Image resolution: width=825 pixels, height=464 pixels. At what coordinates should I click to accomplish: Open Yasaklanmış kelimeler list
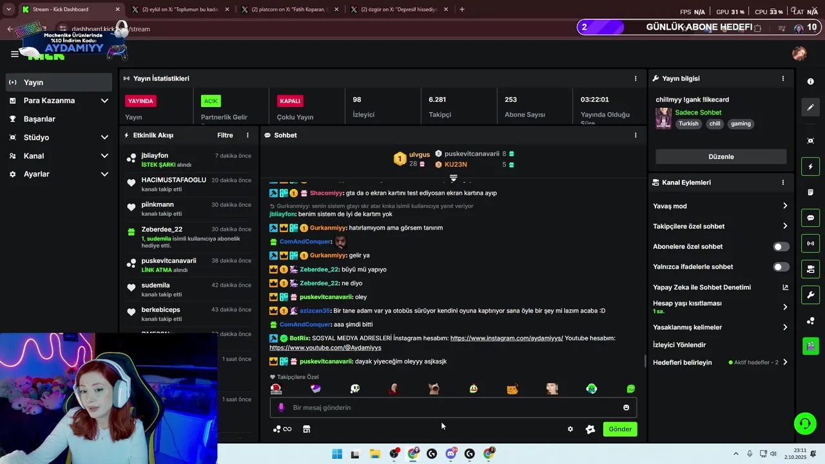785,327
